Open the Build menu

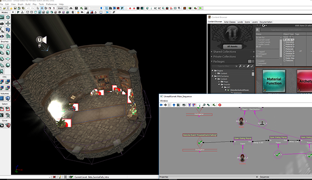tap(28, 4)
